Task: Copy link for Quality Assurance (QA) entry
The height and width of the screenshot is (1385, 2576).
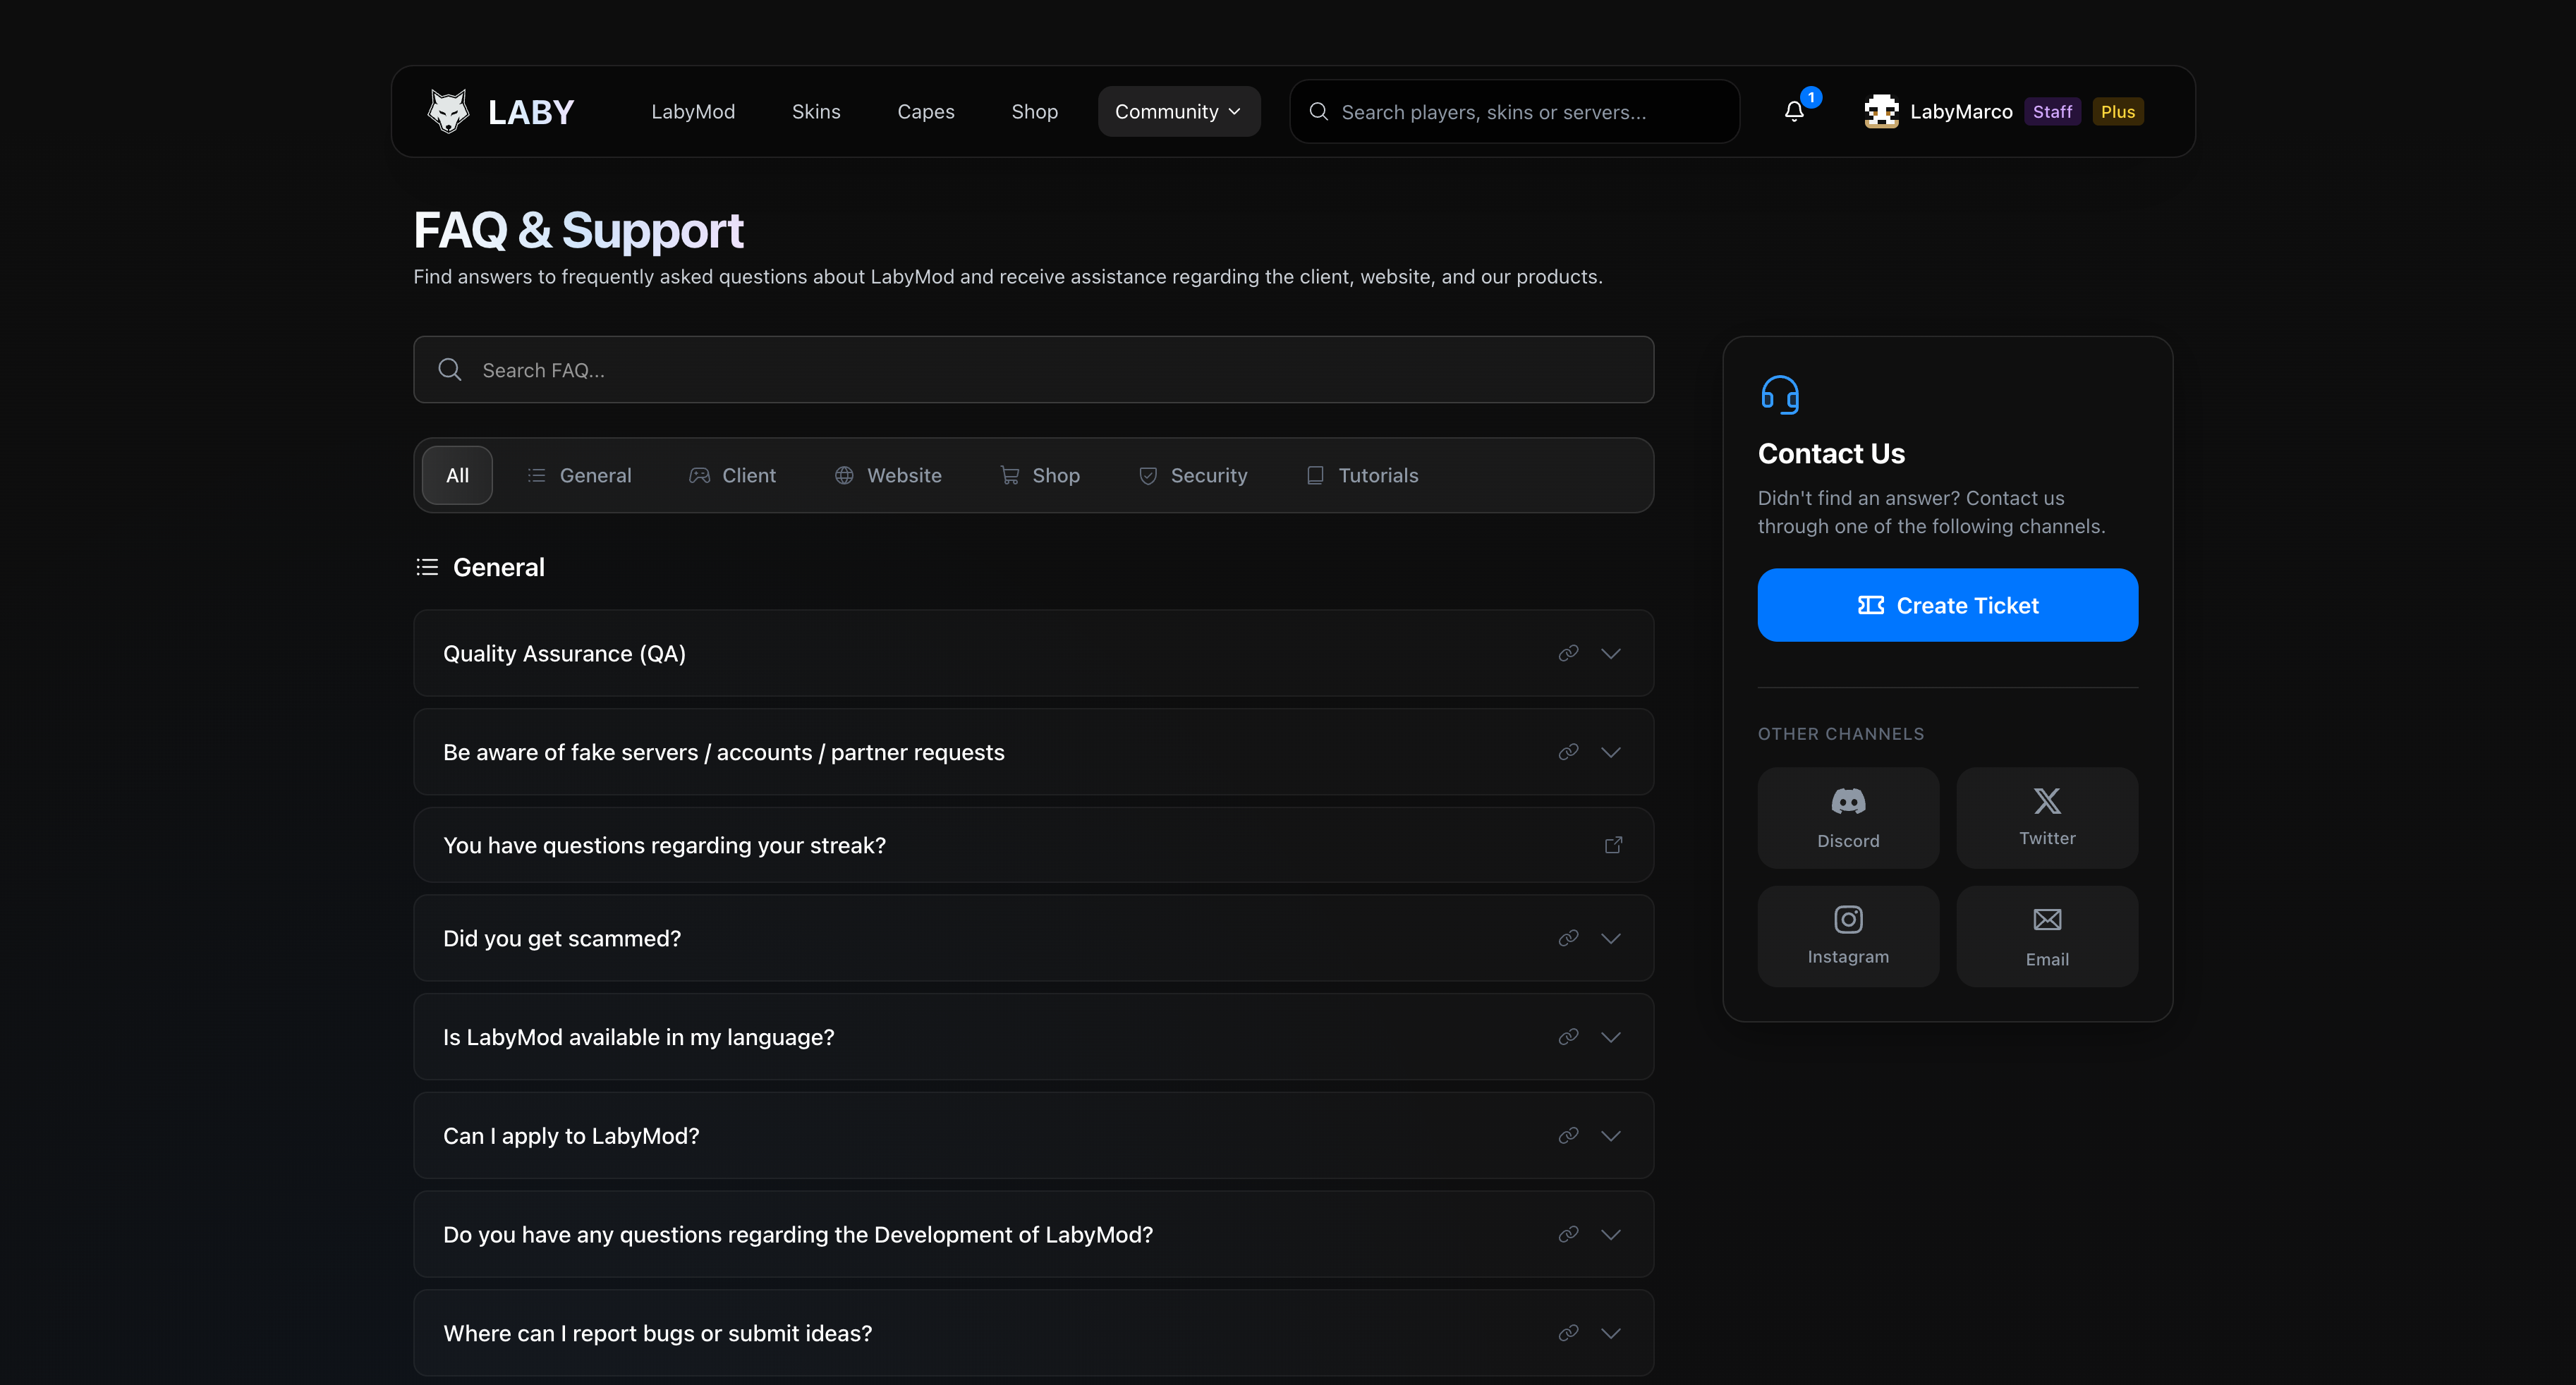Action: (x=1568, y=653)
